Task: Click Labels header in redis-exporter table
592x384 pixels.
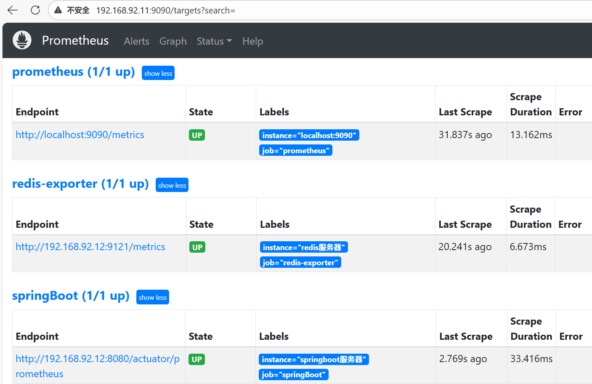Action: (x=275, y=224)
